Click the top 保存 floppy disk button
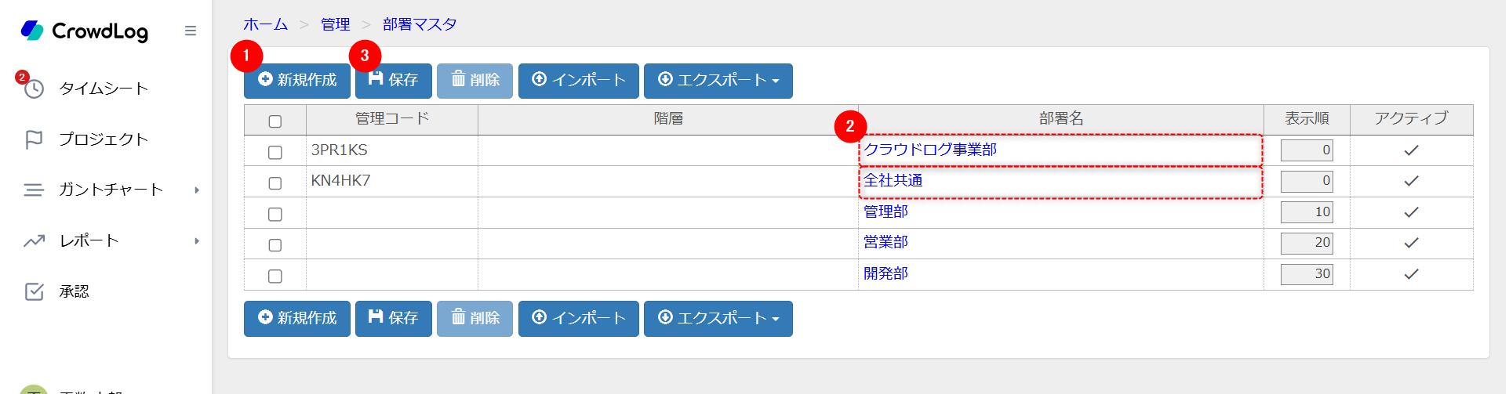This screenshot has height=394, width=1509. click(393, 81)
